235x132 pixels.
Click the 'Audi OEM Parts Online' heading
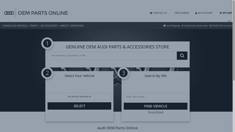coord(117,128)
